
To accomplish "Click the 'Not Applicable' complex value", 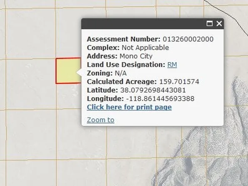I will point(145,48).
